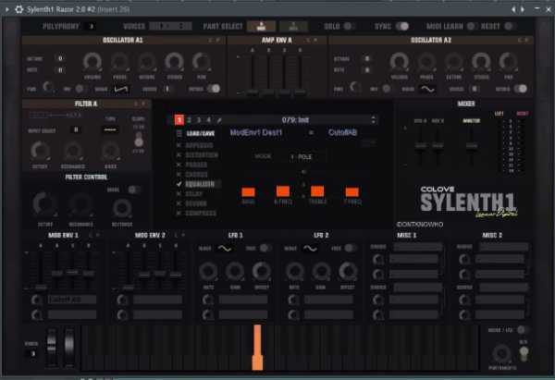
Task: Step presets with the up/down arrows
Action: click(x=374, y=120)
